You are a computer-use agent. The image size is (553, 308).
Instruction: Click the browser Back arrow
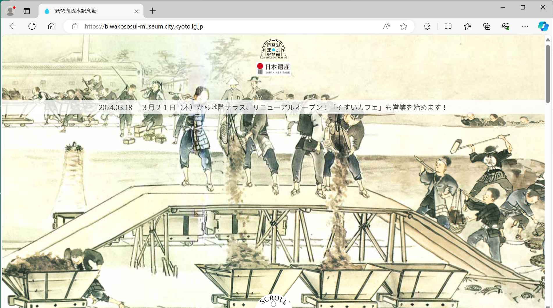click(13, 26)
